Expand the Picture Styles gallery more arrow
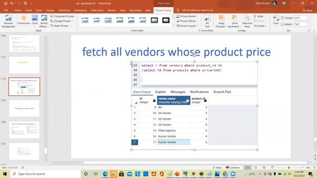317x178 pixels. click(173, 25)
